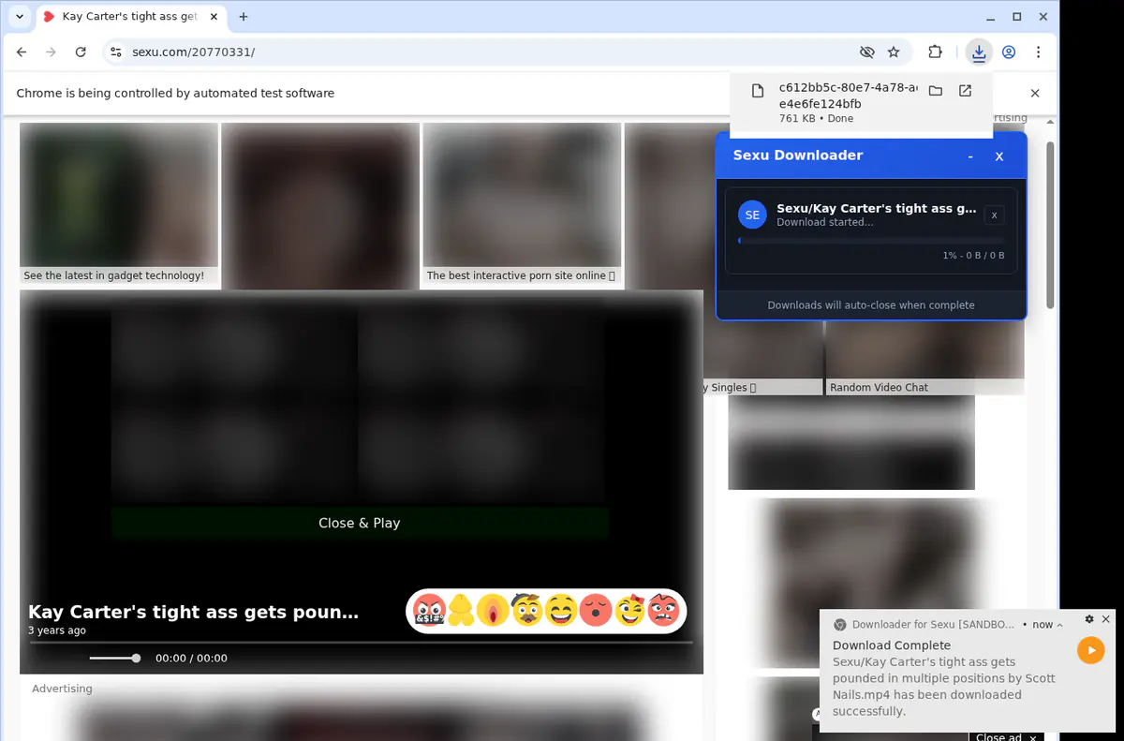This screenshot has width=1124, height=741.
Task: Click the 'Random Video Chat' ad link
Action: 879,388
